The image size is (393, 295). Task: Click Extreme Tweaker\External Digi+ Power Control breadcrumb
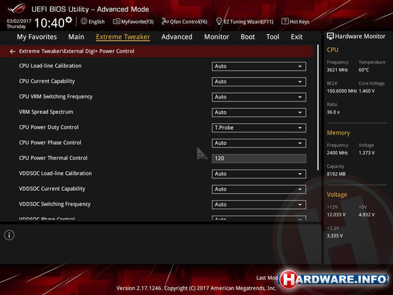(x=77, y=51)
